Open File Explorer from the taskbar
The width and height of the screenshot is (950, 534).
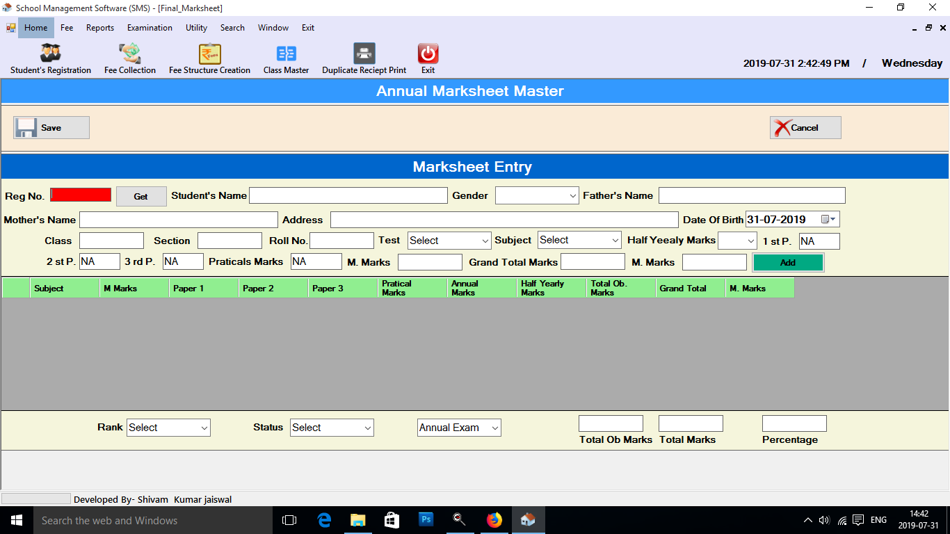point(357,520)
